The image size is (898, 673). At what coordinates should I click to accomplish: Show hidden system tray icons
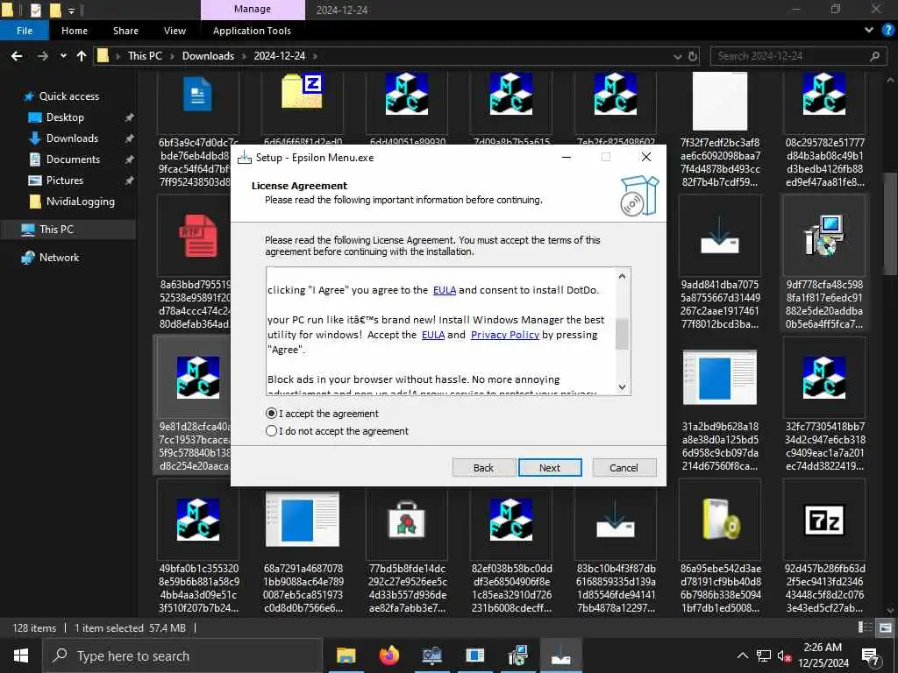pos(742,655)
